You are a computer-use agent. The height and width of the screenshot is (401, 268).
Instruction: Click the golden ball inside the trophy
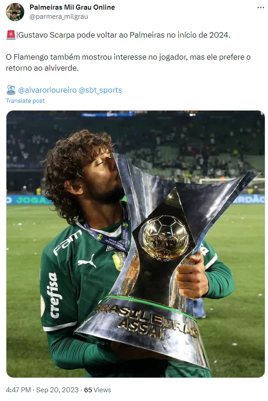click(x=165, y=238)
